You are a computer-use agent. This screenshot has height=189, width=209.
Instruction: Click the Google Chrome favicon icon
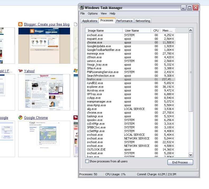(x=20, y=118)
